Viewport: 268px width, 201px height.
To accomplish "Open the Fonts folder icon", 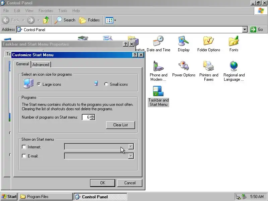I will point(233,44).
